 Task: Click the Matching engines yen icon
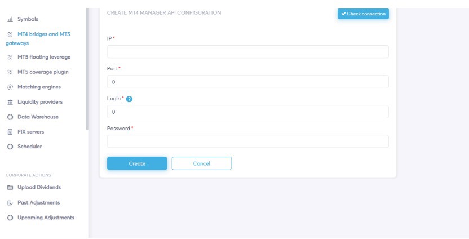(10, 87)
